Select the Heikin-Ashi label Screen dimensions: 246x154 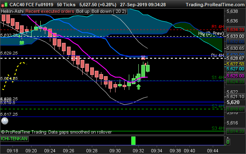click(12, 12)
